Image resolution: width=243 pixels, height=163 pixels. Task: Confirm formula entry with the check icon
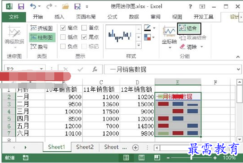[x=80, y=69]
